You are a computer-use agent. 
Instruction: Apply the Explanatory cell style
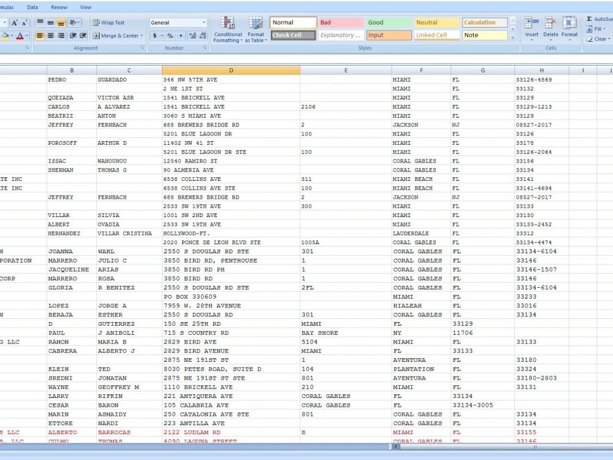[341, 35]
